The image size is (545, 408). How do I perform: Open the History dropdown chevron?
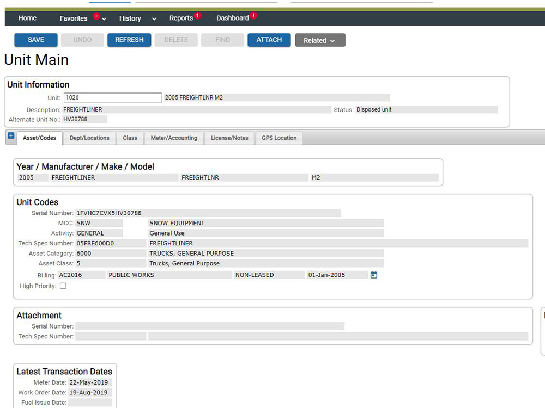coord(154,19)
